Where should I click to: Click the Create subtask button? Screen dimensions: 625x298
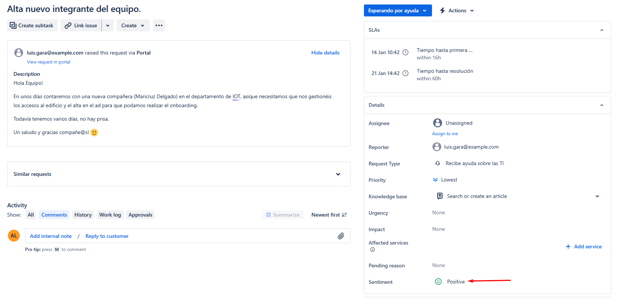32,25
